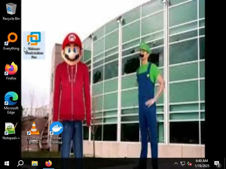Viewport: 226px width, 169px height.
Task: Select the Docker Desktop shortcut
Action: (x=56, y=133)
